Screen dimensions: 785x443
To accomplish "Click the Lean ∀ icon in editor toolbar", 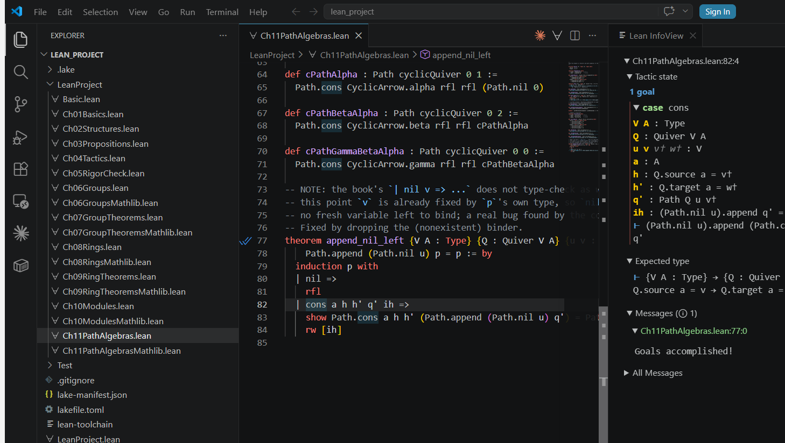I will coord(557,35).
